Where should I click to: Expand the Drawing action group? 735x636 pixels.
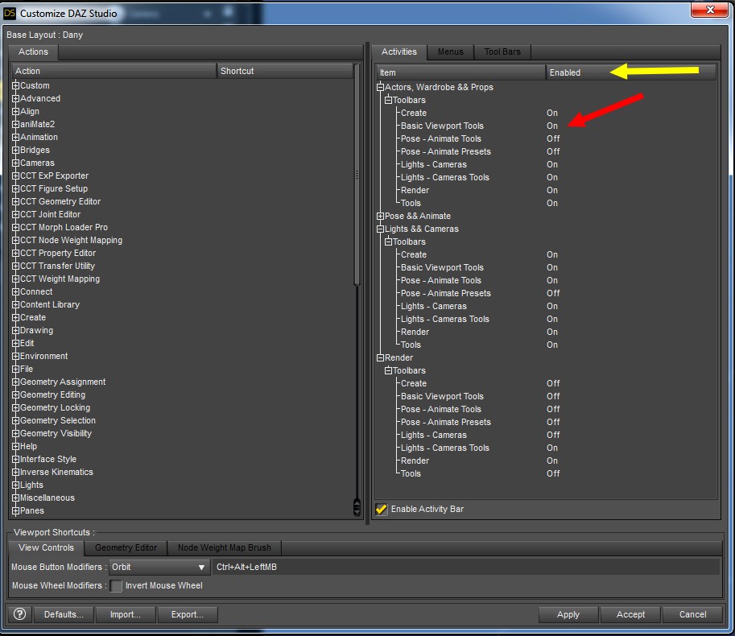[x=15, y=330]
